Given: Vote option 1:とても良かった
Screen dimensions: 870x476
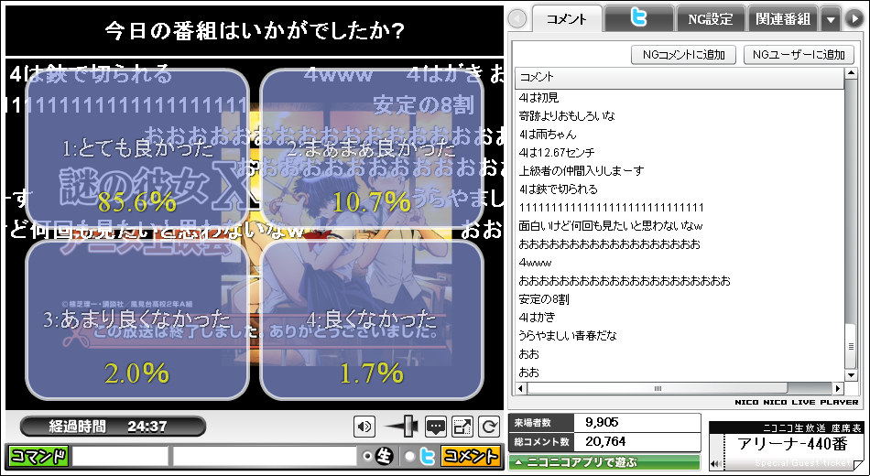Looking at the screenshot, I should 137,148.
